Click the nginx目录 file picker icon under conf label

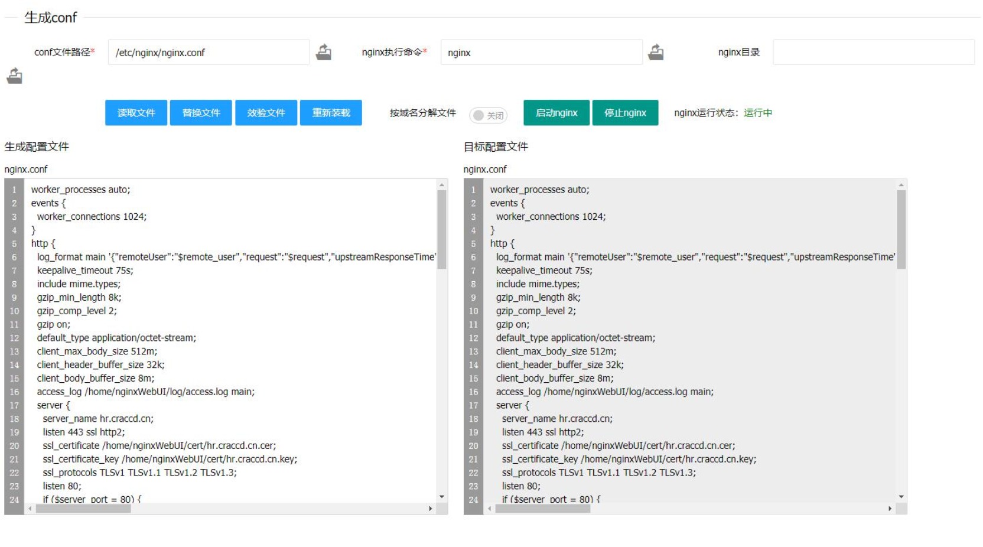(15, 76)
